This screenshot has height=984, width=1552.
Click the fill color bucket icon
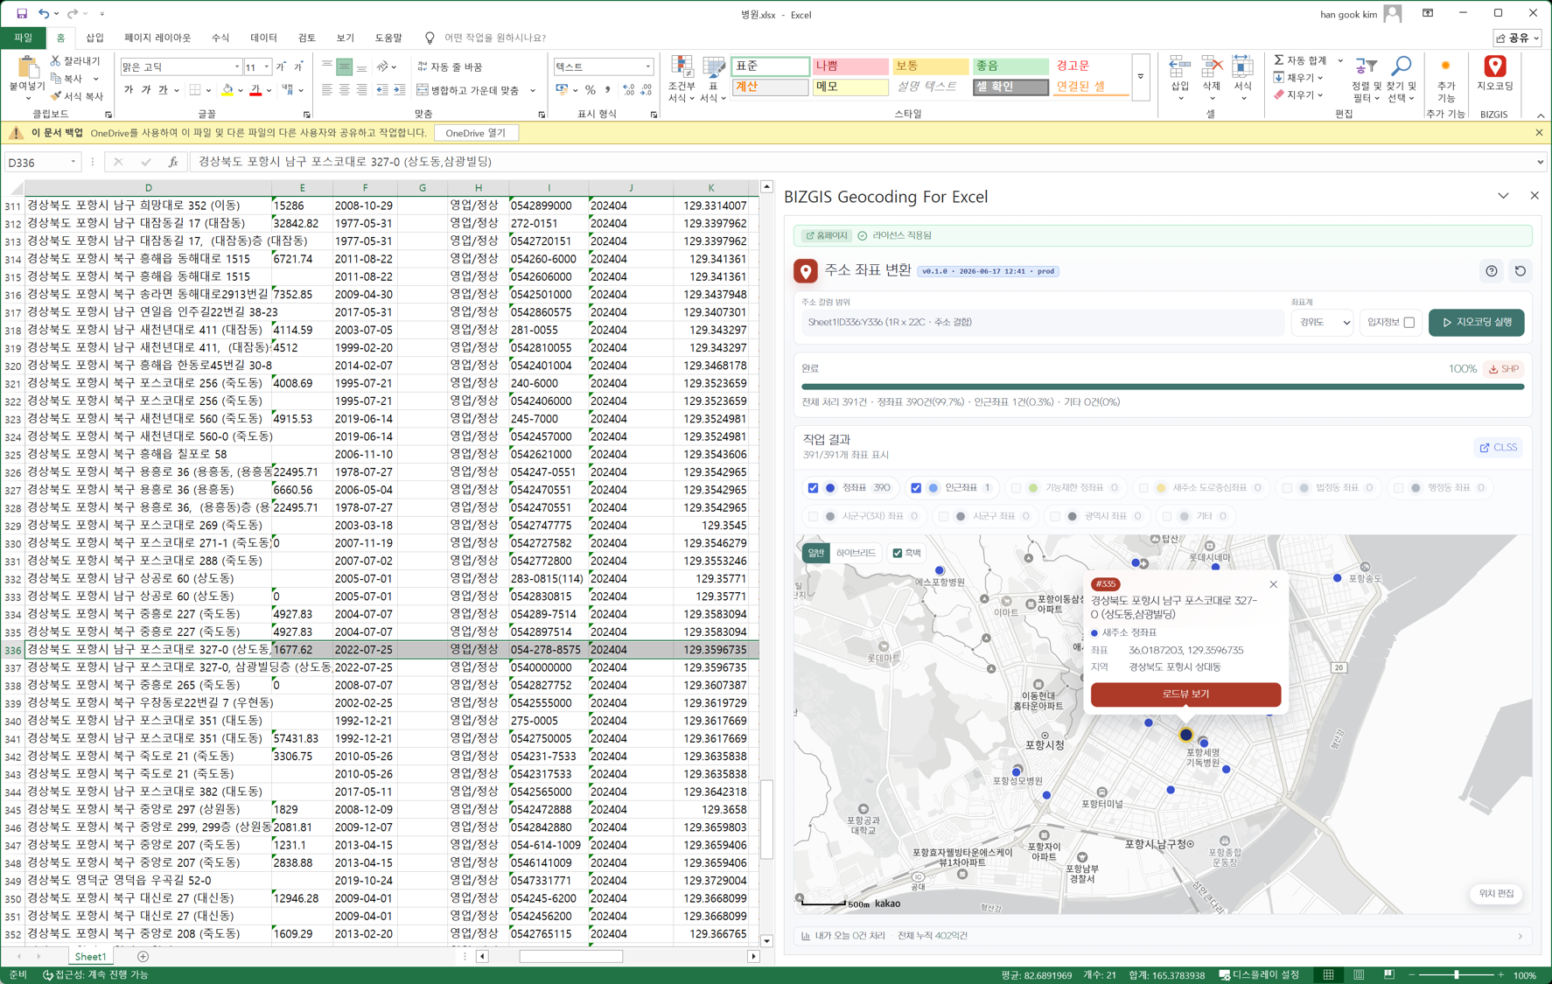[x=227, y=90]
